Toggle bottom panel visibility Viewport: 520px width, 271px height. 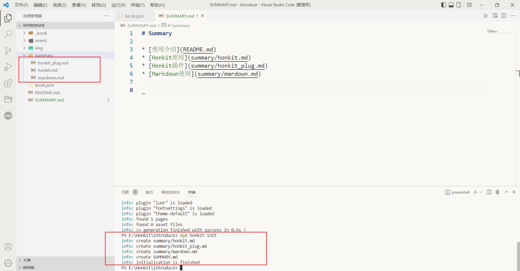pos(451,5)
